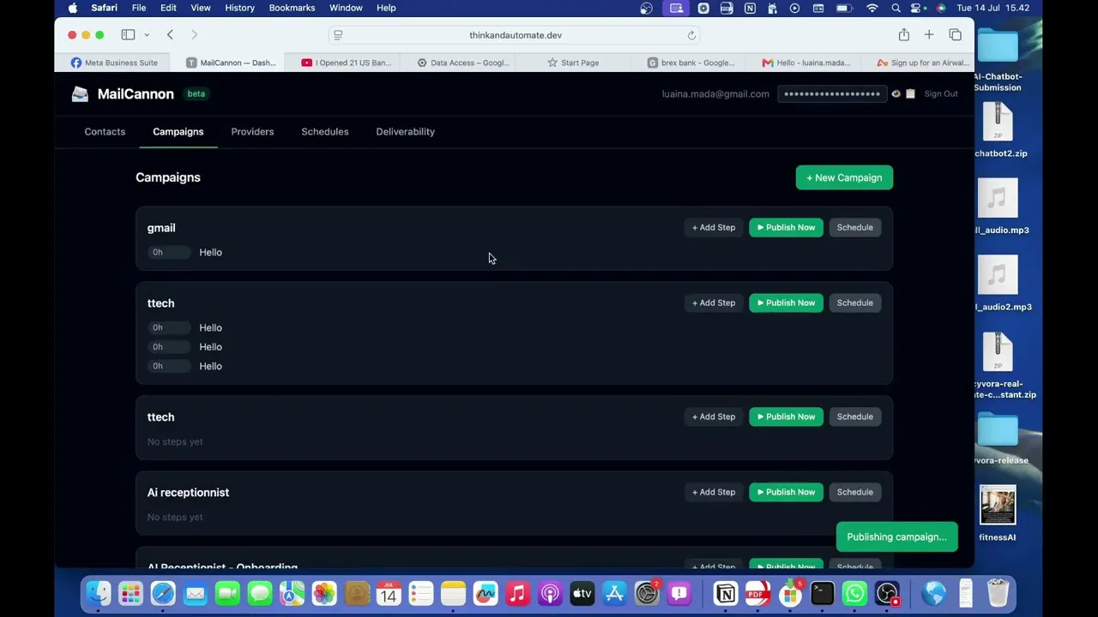
Task: Add Step to gmail campaign
Action: click(714, 228)
